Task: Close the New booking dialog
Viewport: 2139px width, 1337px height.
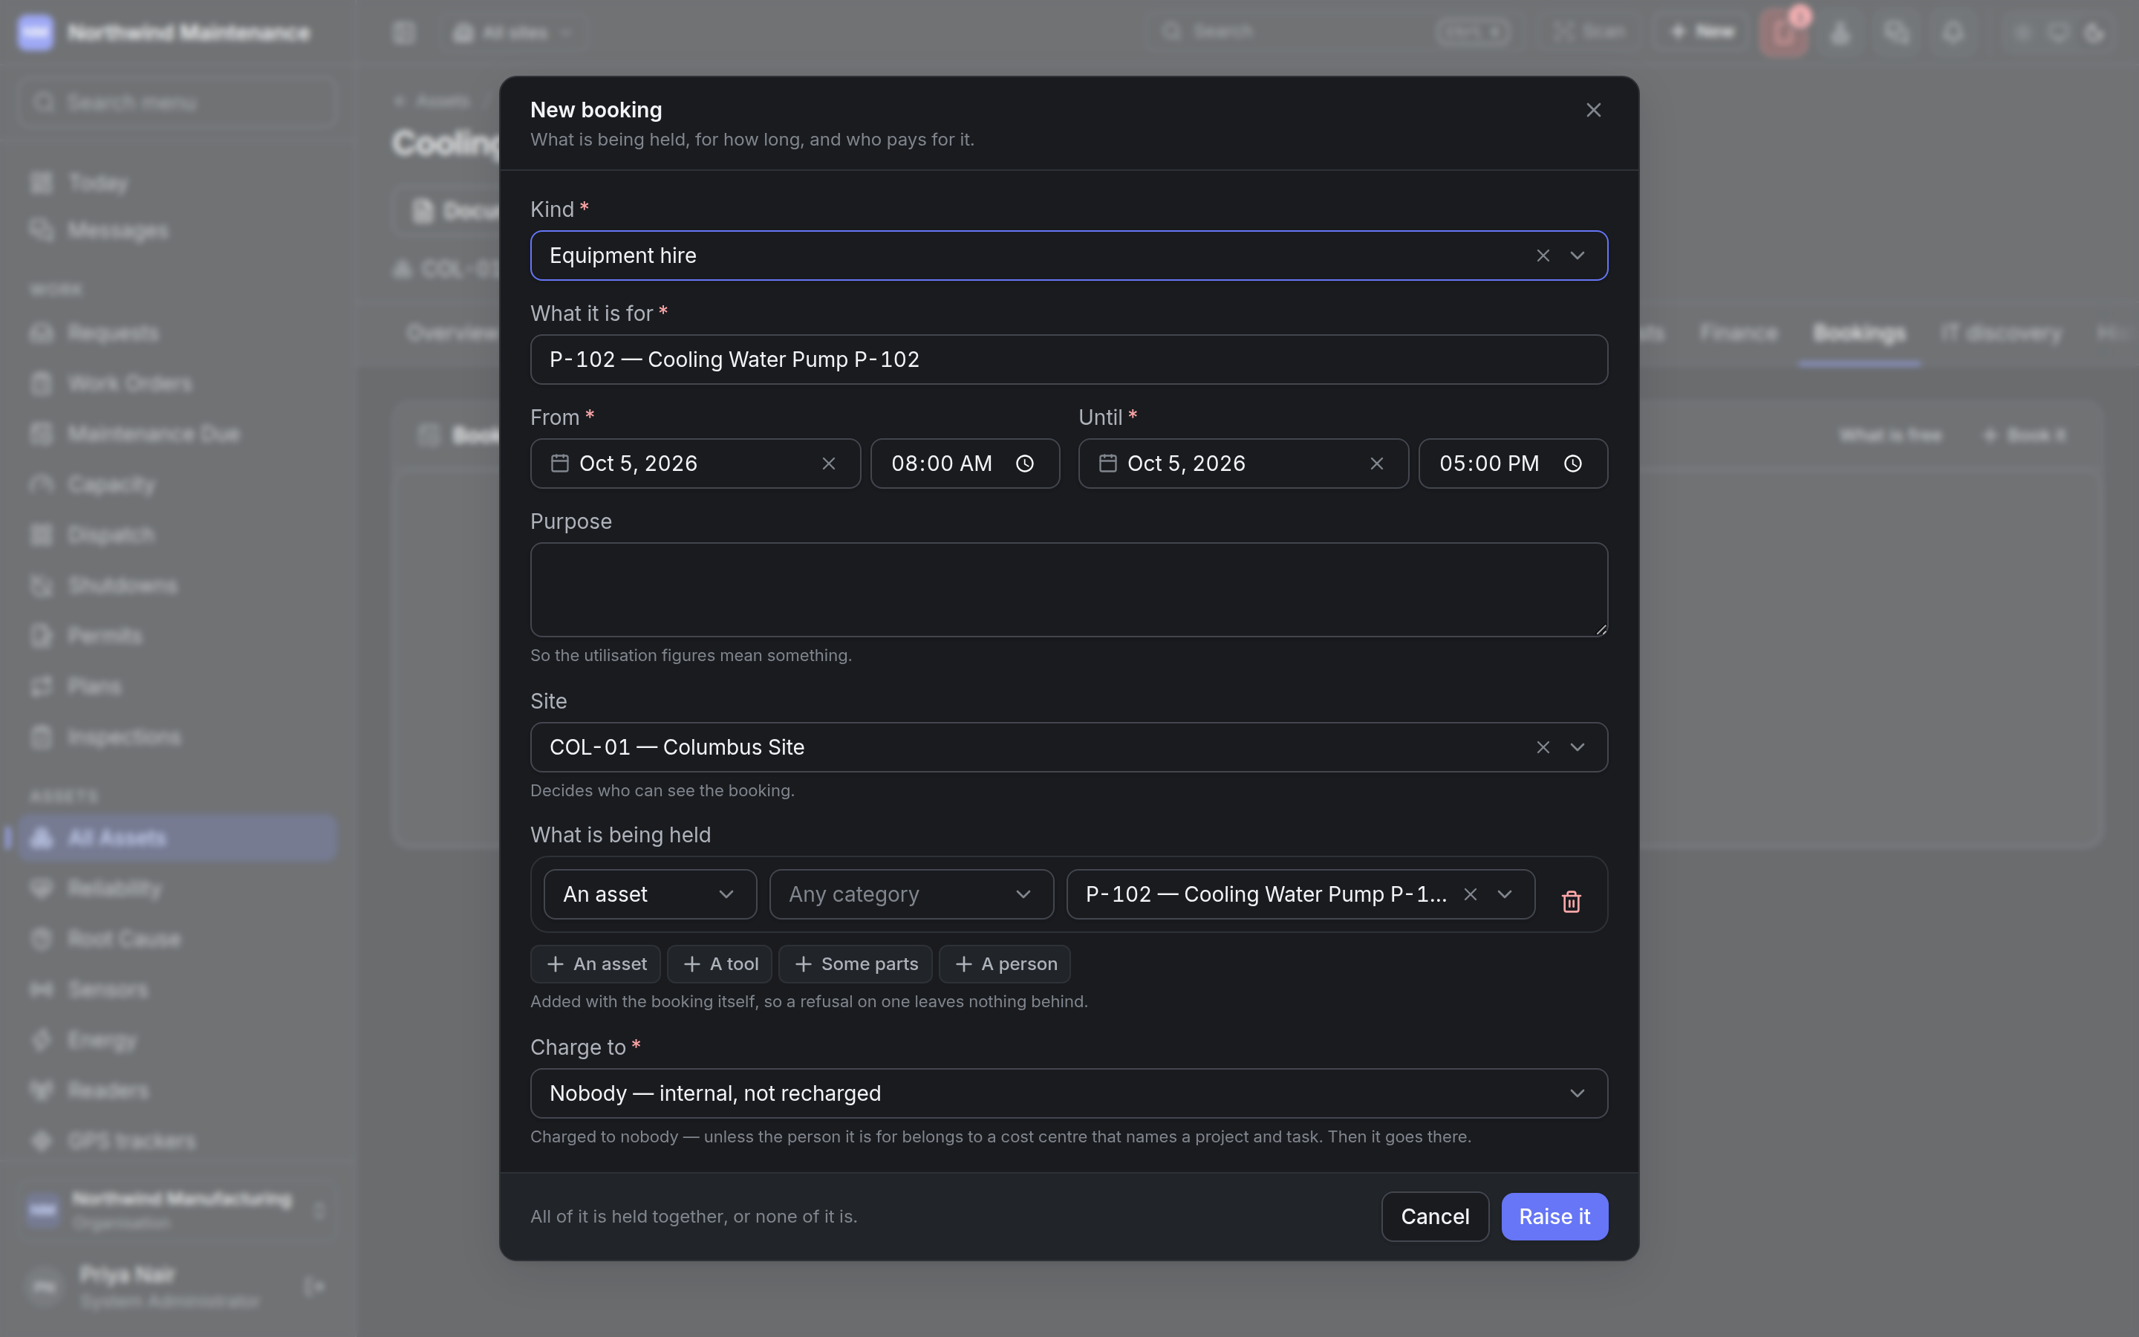Action: (1593, 110)
